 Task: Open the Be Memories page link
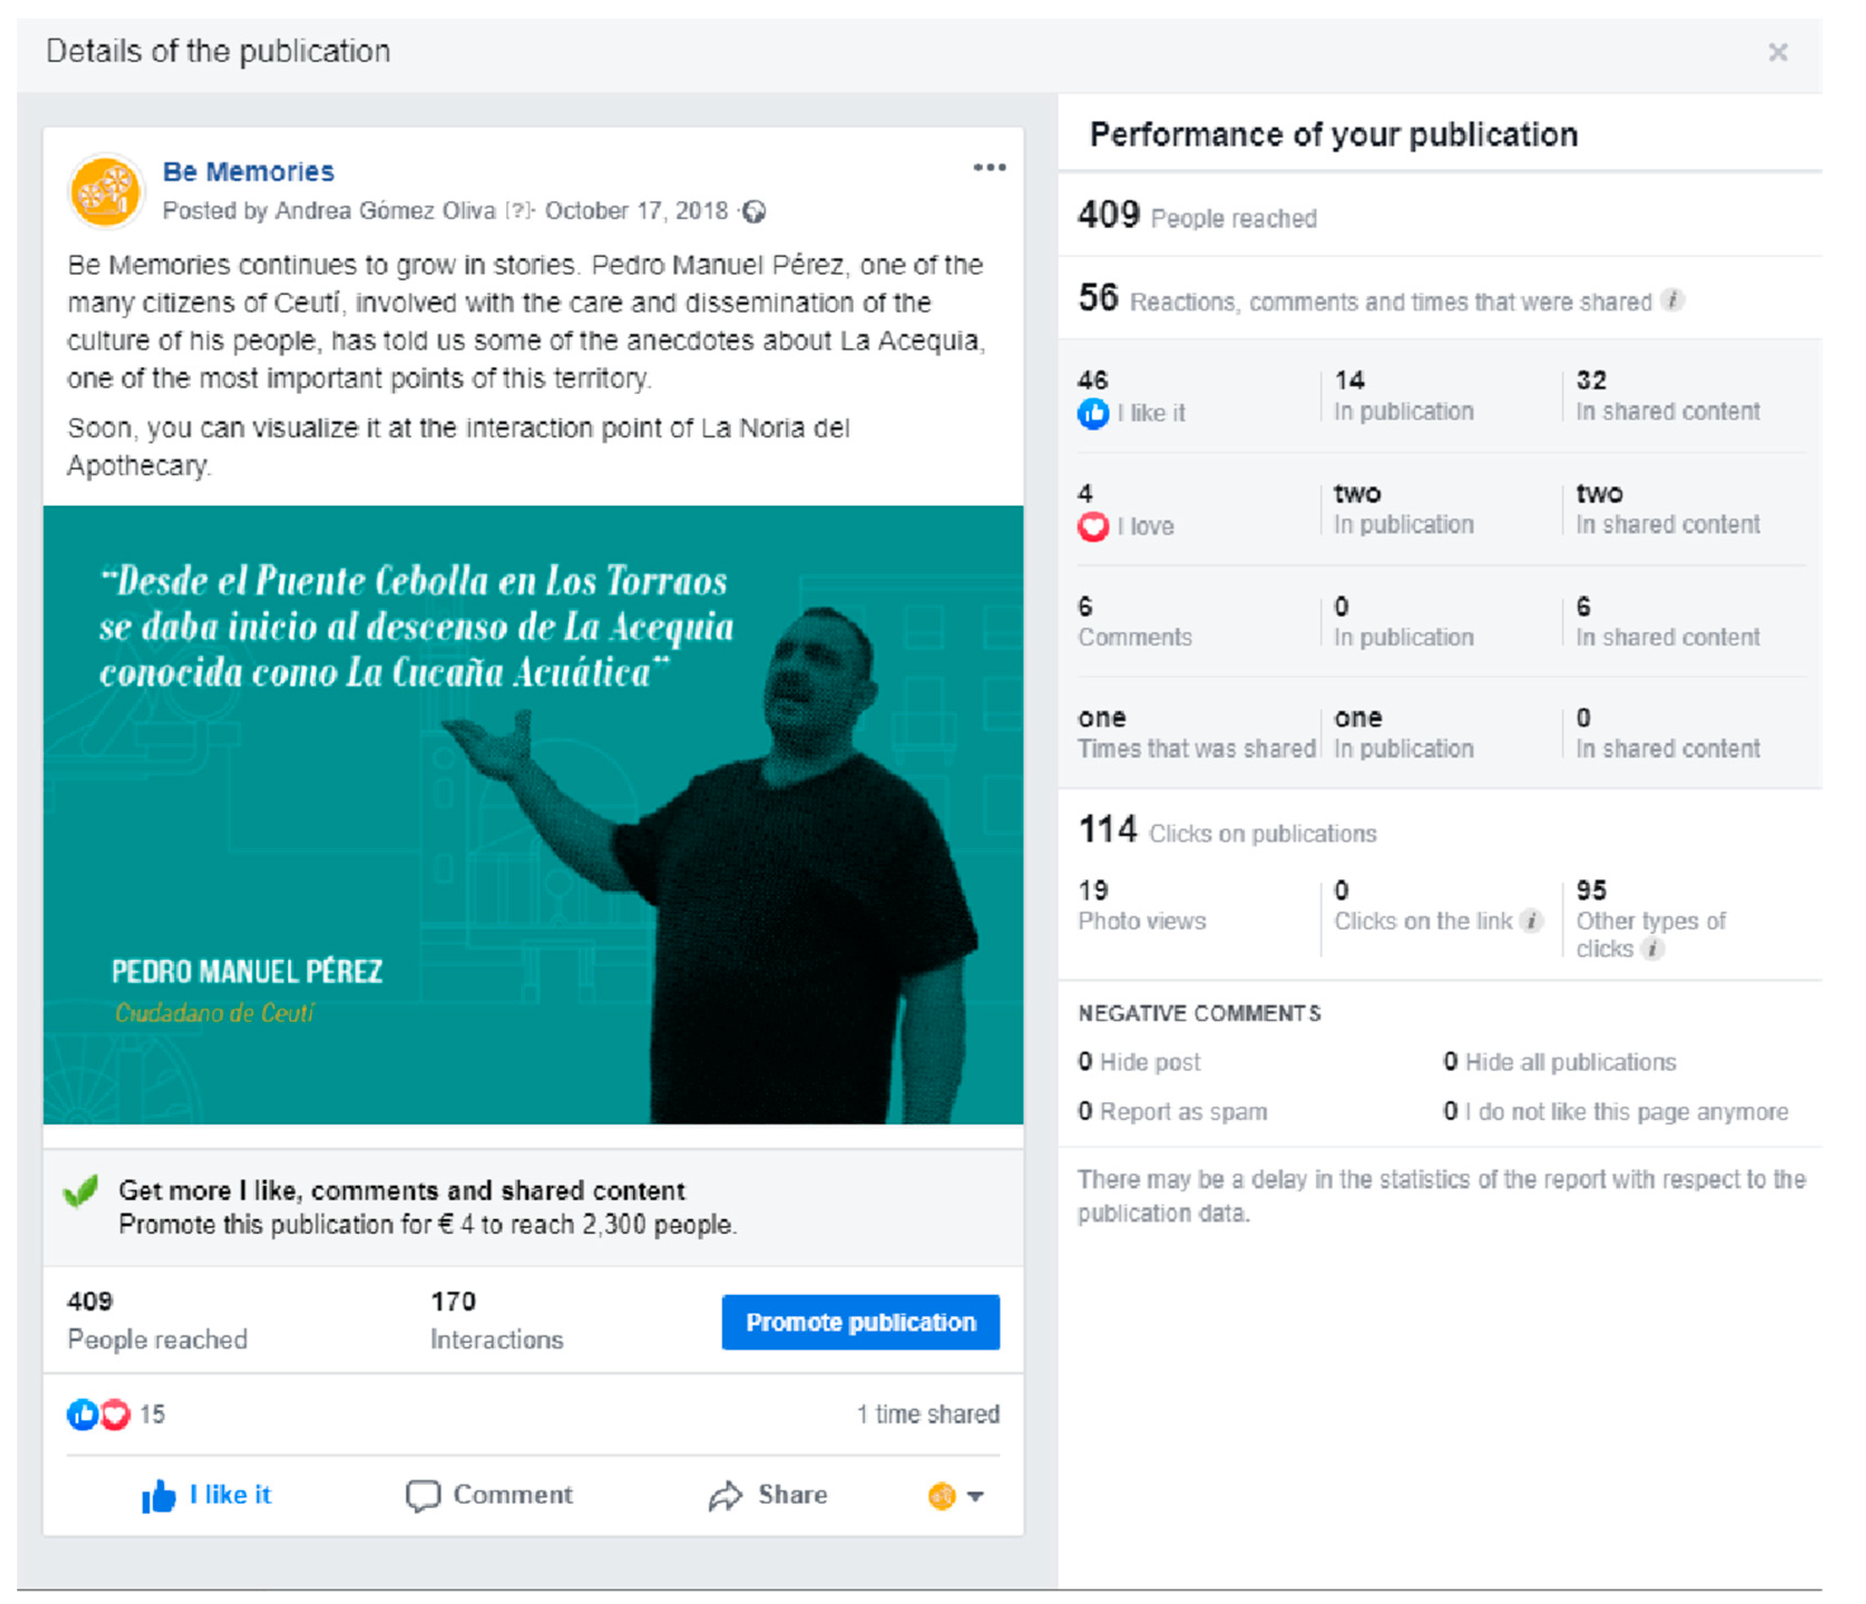248,172
